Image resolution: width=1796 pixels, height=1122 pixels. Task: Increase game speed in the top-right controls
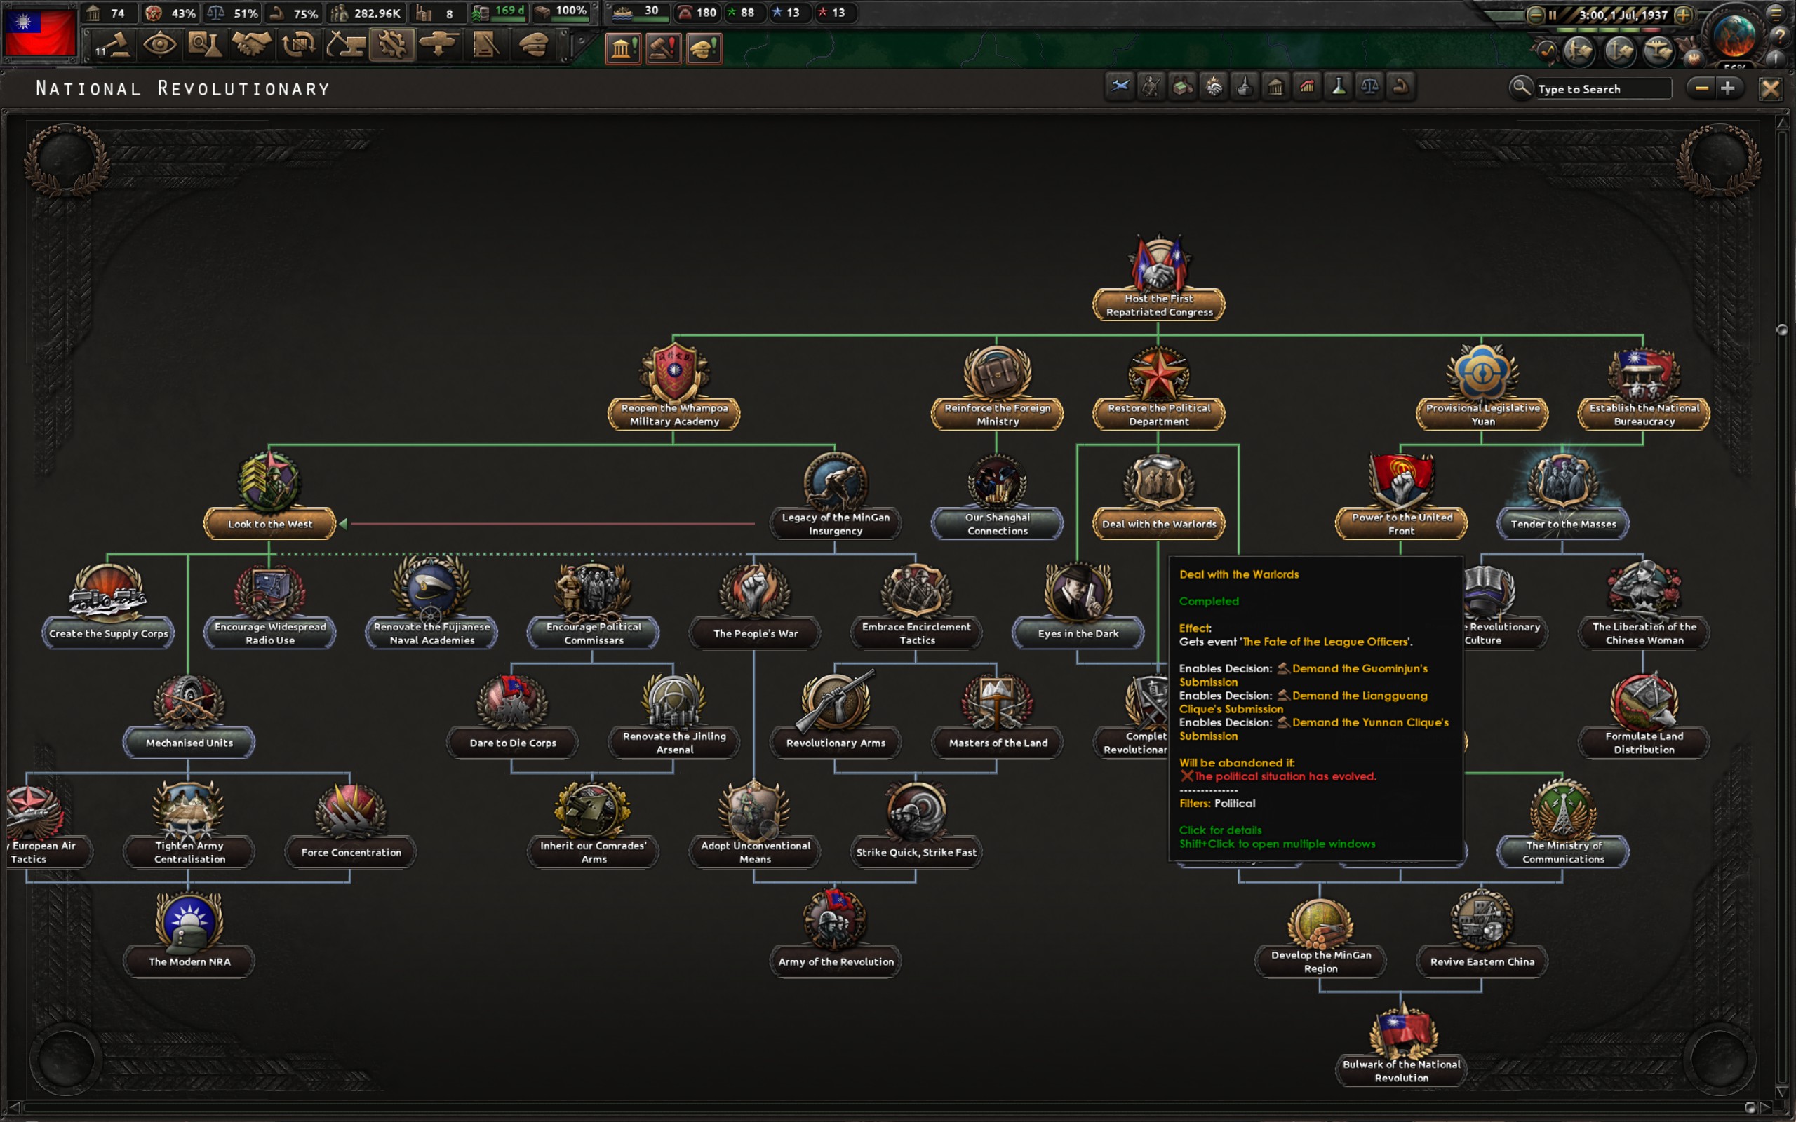coord(1683,14)
